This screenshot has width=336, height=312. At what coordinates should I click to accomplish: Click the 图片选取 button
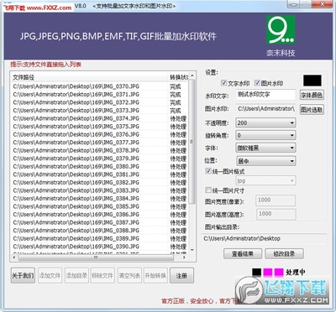(312, 110)
